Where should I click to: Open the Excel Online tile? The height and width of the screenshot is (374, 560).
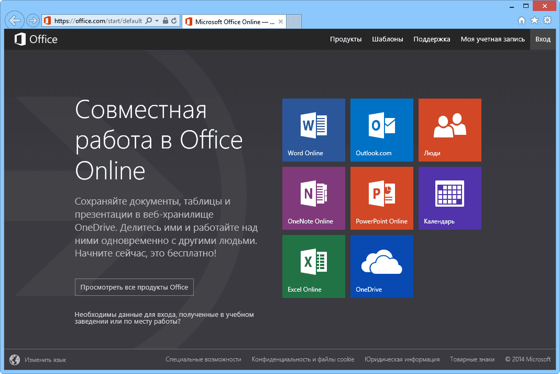(314, 266)
